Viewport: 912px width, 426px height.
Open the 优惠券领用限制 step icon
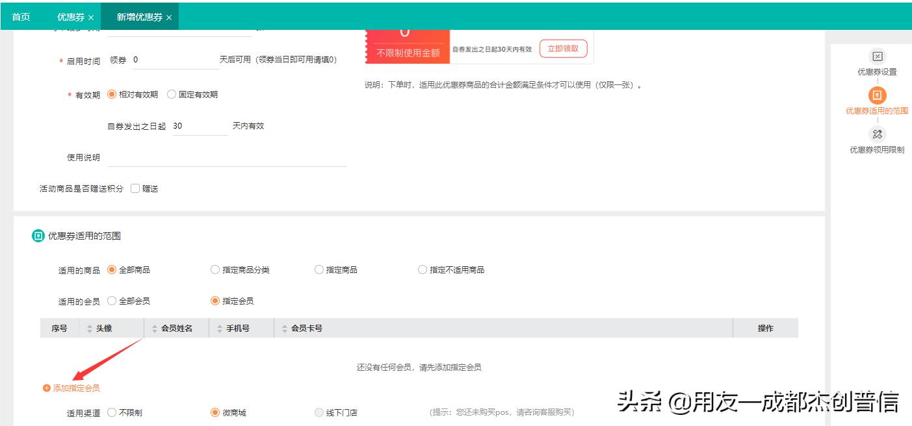coord(878,134)
